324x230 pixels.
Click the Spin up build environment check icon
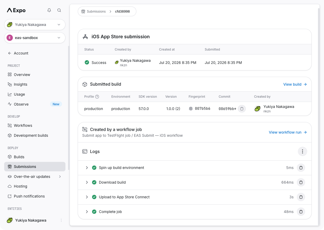pos(94,168)
